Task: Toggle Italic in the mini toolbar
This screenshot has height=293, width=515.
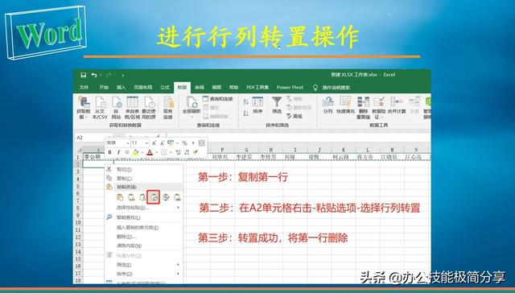Action: tap(118, 152)
